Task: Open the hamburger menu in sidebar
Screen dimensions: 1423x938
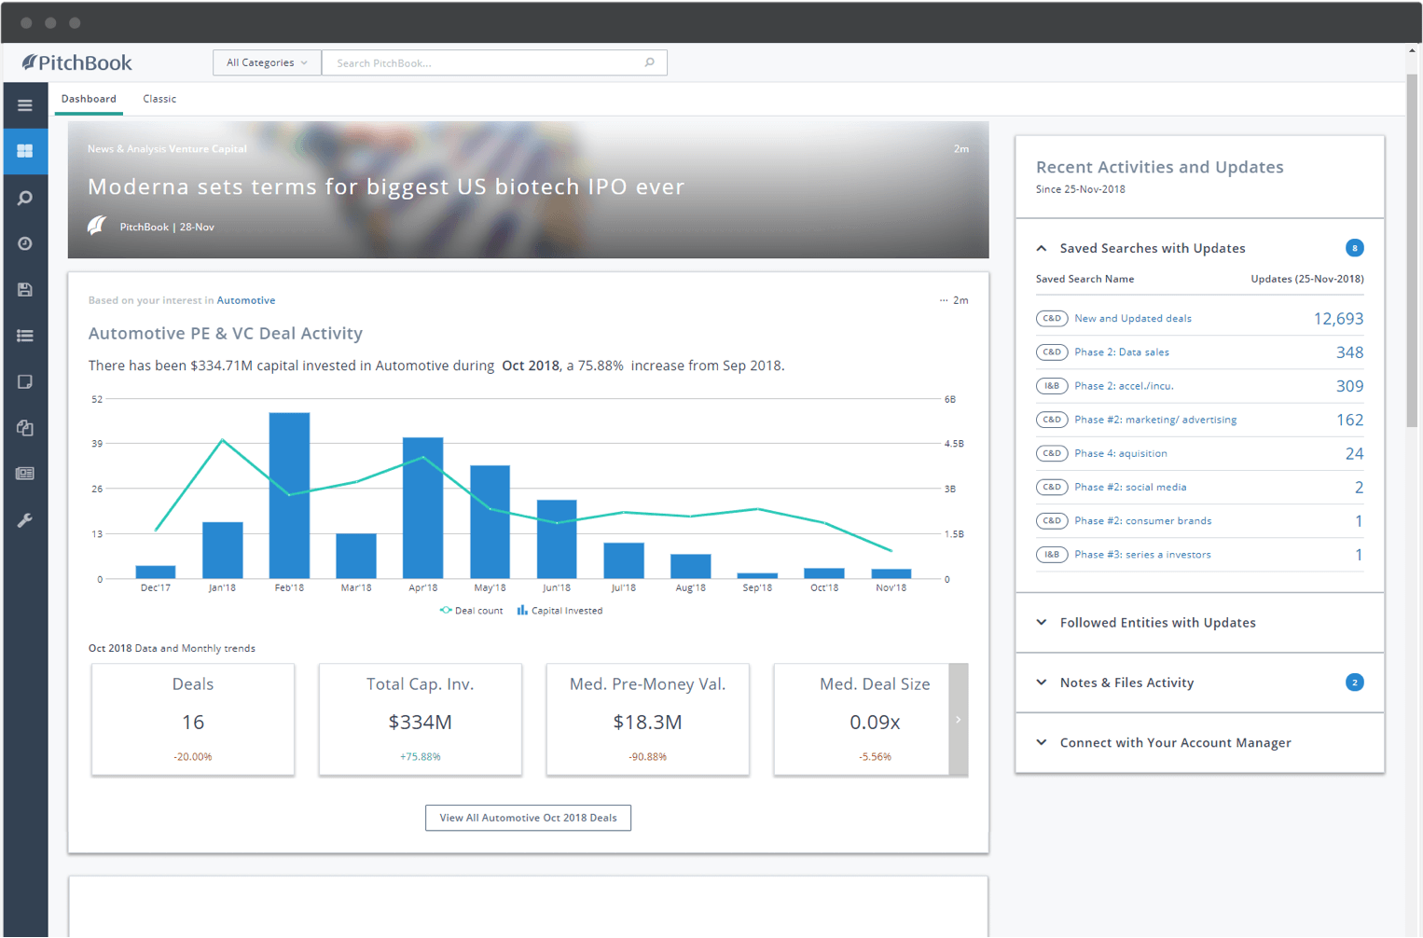Action: (25, 105)
